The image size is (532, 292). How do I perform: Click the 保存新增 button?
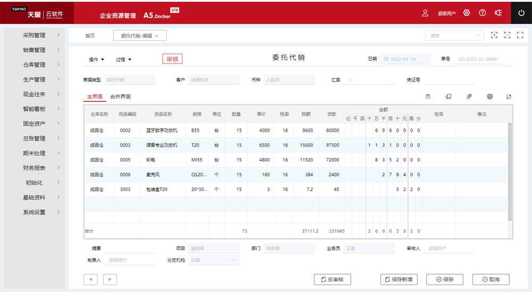tap(399, 279)
